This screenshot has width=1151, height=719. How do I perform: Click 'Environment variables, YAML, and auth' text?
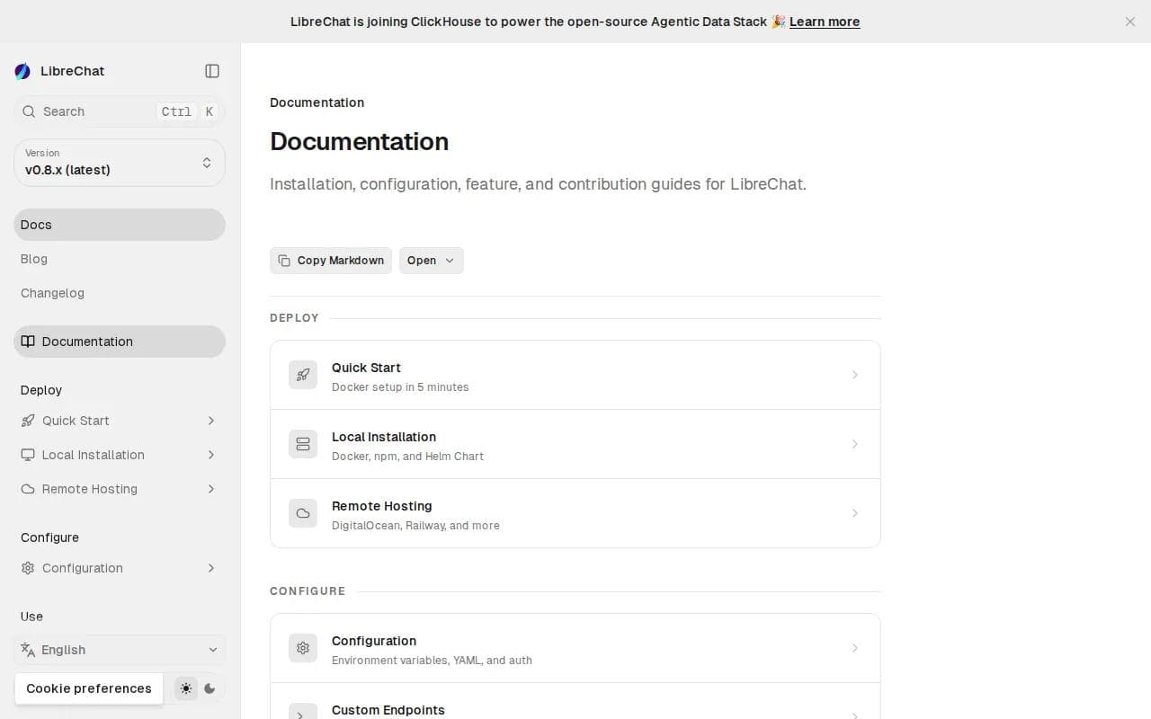coord(432,661)
